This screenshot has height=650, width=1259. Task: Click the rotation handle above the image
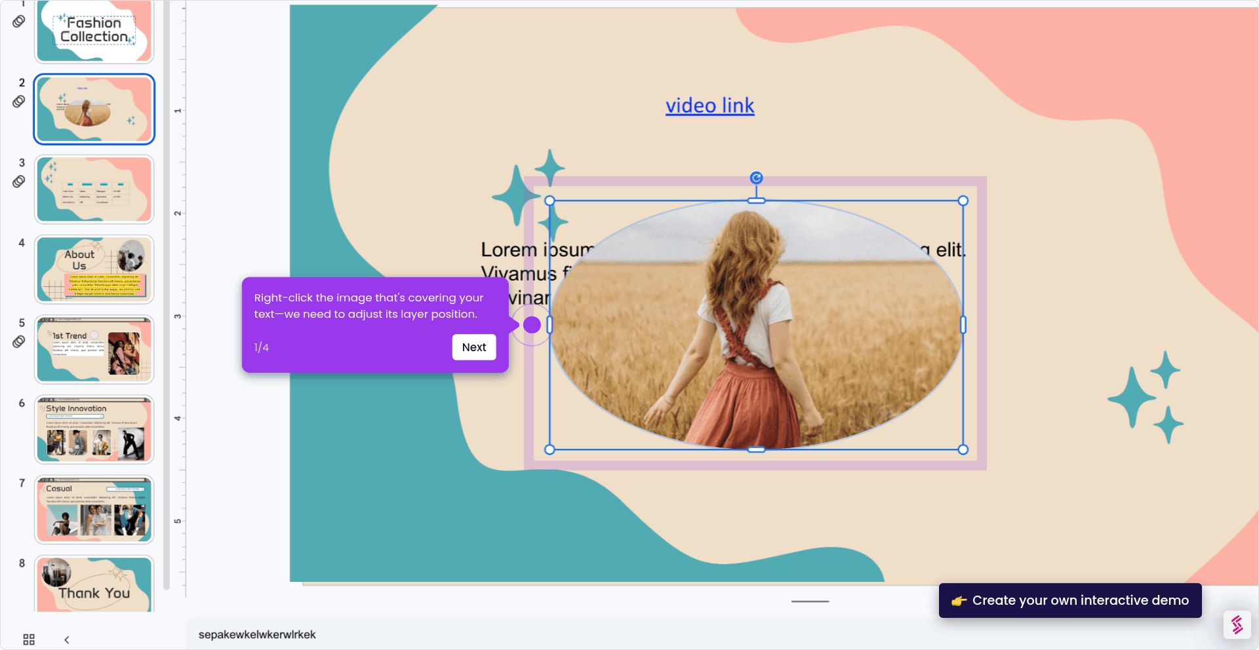click(756, 178)
